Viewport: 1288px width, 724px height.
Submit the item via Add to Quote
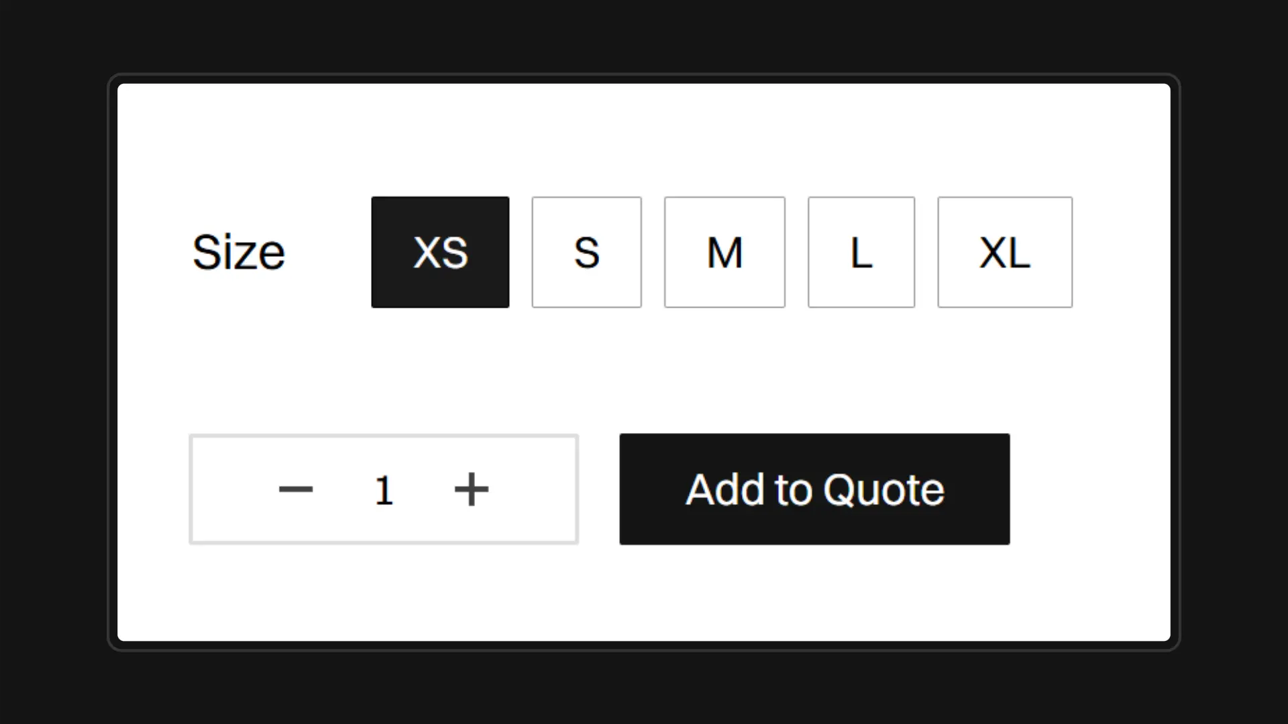coord(814,489)
